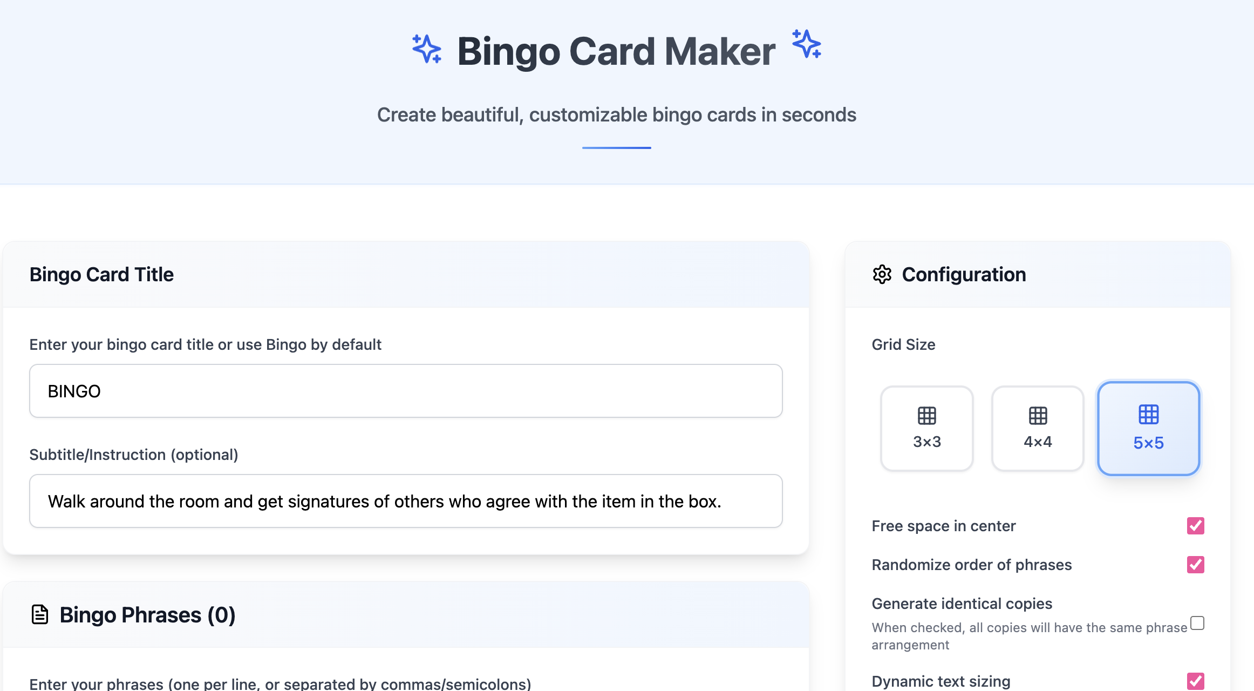Click the Bingo Phrases (0) heading
This screenshot has width=1254, height=691.
point(146,614)
